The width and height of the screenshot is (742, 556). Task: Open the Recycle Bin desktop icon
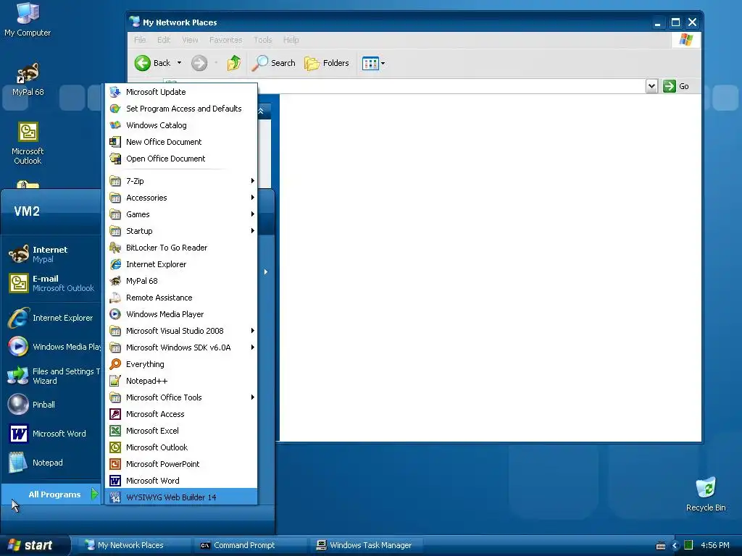(706, 494)
